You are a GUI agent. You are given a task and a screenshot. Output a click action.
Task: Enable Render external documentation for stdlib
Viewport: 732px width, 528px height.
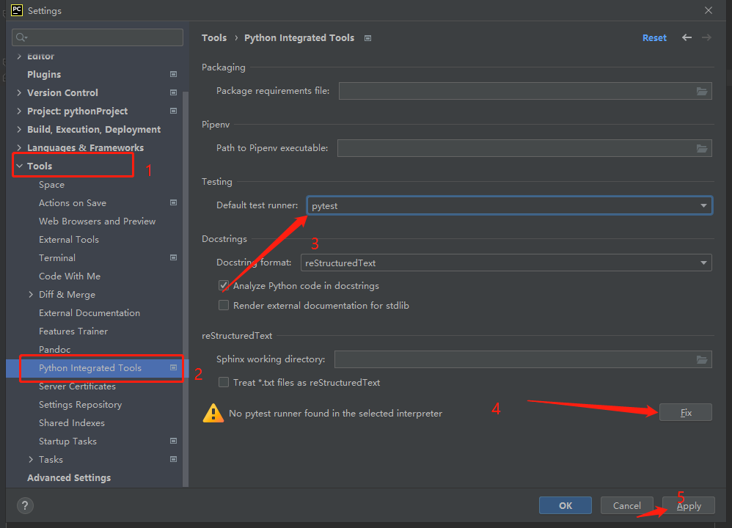(224, 305)
